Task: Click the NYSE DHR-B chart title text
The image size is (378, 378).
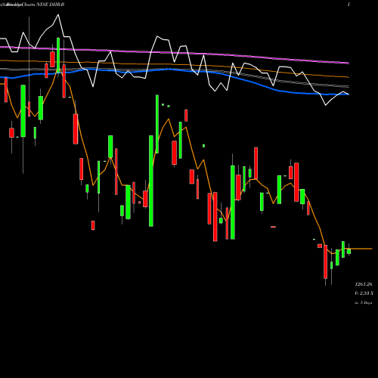Action: [33, 5]
